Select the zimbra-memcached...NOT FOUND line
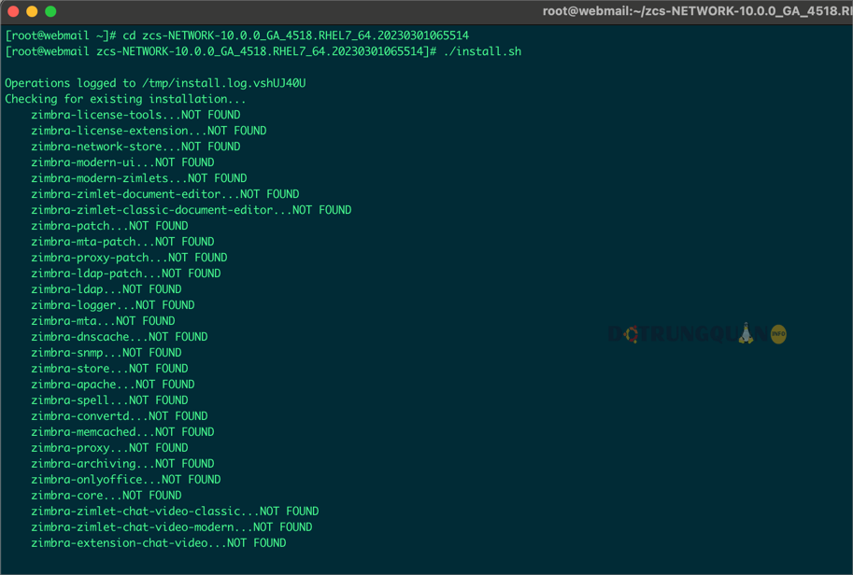This screenshot has height=575, width=853. (122, 431)
